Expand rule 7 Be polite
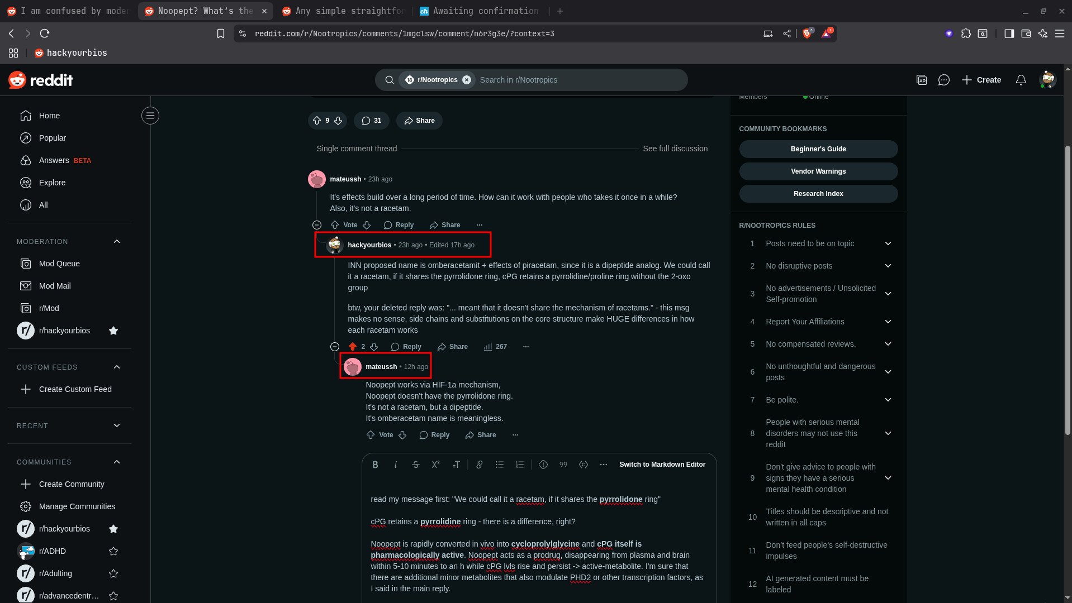 pyautogui.click(x=888, y=400)
